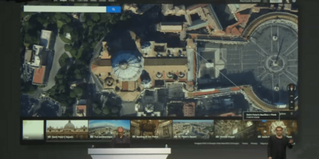Screen dimensions: 319x159
Task: Click the blue search button
Action: click(114, 9)
